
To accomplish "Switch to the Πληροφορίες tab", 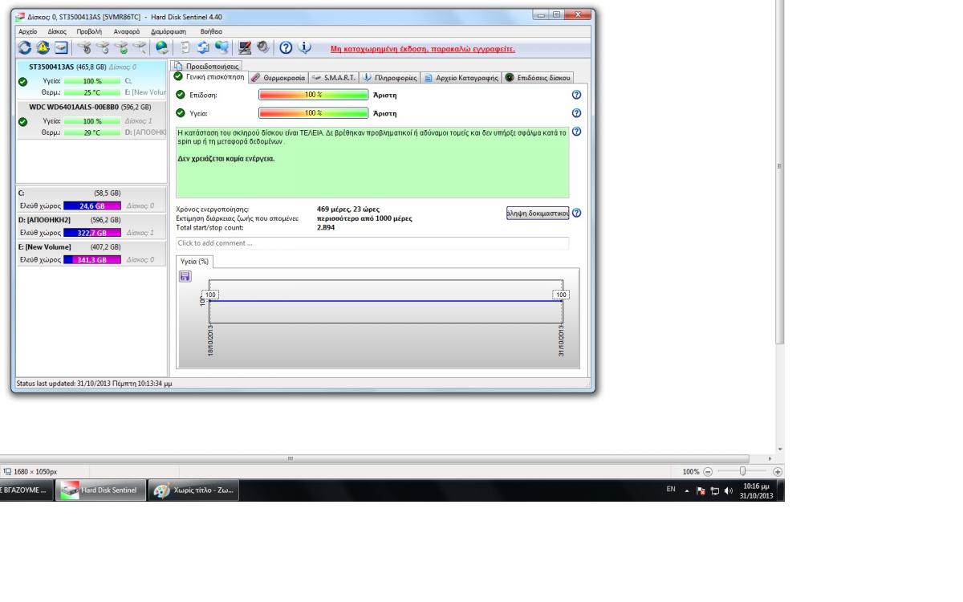I will tap(390, 78).
